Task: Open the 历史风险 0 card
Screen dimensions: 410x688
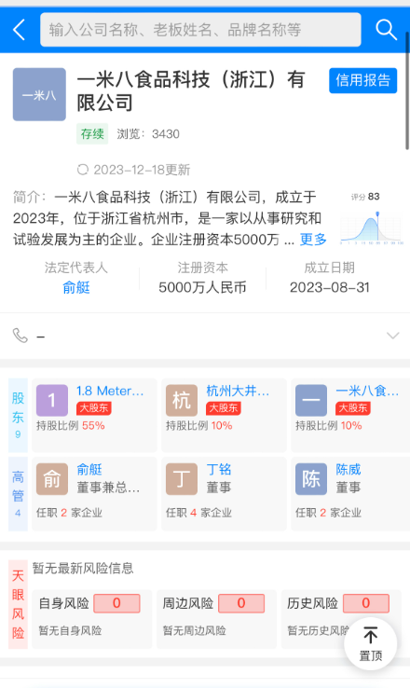Action: (x=341, y=619)
